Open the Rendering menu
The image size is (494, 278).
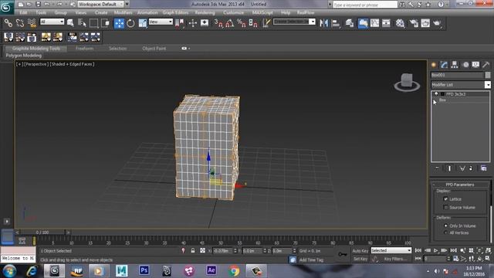tap(205, 12)
